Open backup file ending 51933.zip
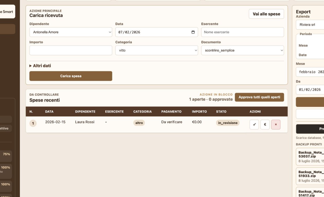The width and height of the screenshot is (324, 197). pos(310,176)
